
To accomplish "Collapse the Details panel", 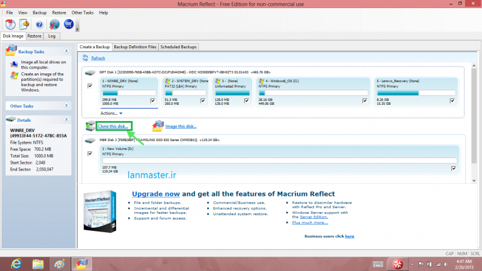I will [67, 120].
